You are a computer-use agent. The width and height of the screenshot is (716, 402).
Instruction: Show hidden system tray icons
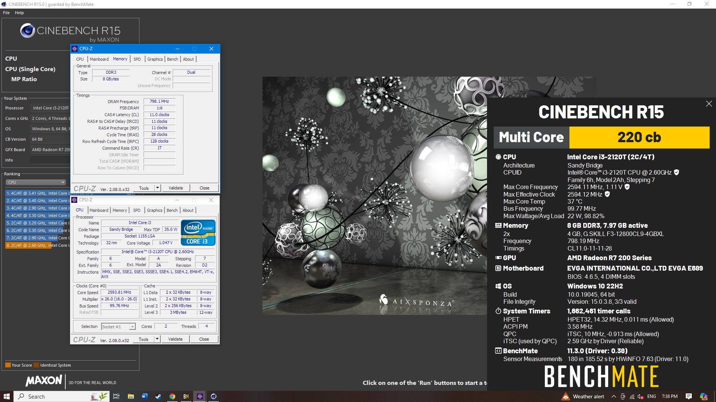point(613,396)
